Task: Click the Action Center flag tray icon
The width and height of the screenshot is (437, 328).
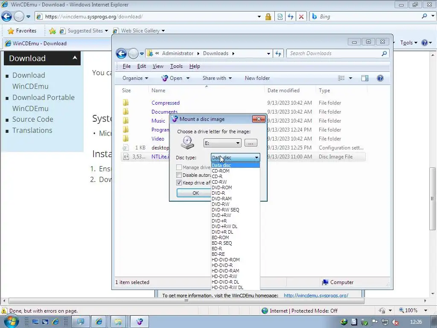Action: [x=375, y=322]
